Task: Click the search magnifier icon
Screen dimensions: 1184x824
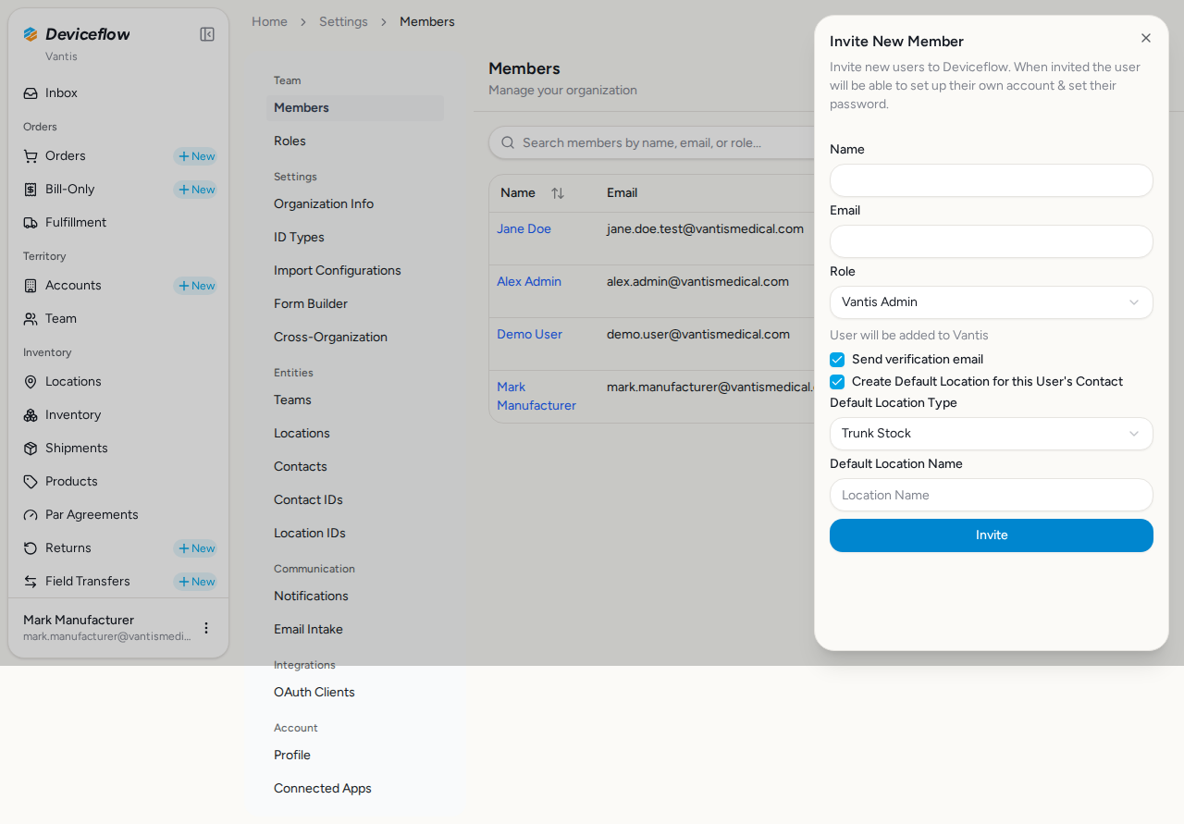Action: click(508, 142)
